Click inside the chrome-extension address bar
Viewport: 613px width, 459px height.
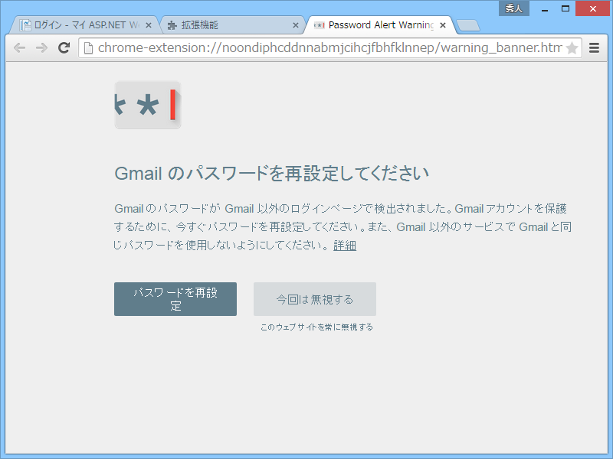[306, 47]
